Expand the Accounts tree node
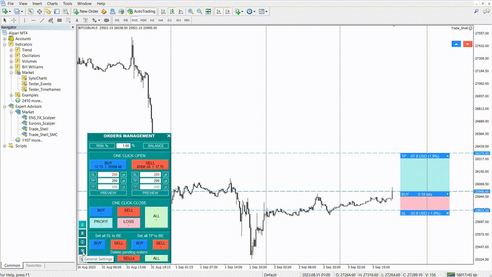 [x=5, y=38]
